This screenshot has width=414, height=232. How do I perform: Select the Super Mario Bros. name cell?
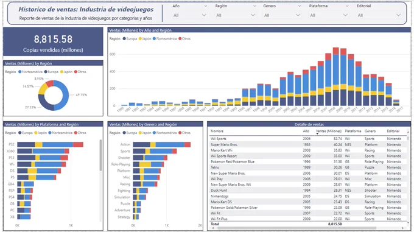(224, 144)
